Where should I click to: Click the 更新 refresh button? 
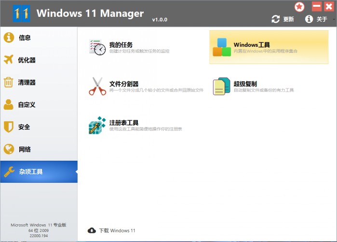tap(283, 19)
